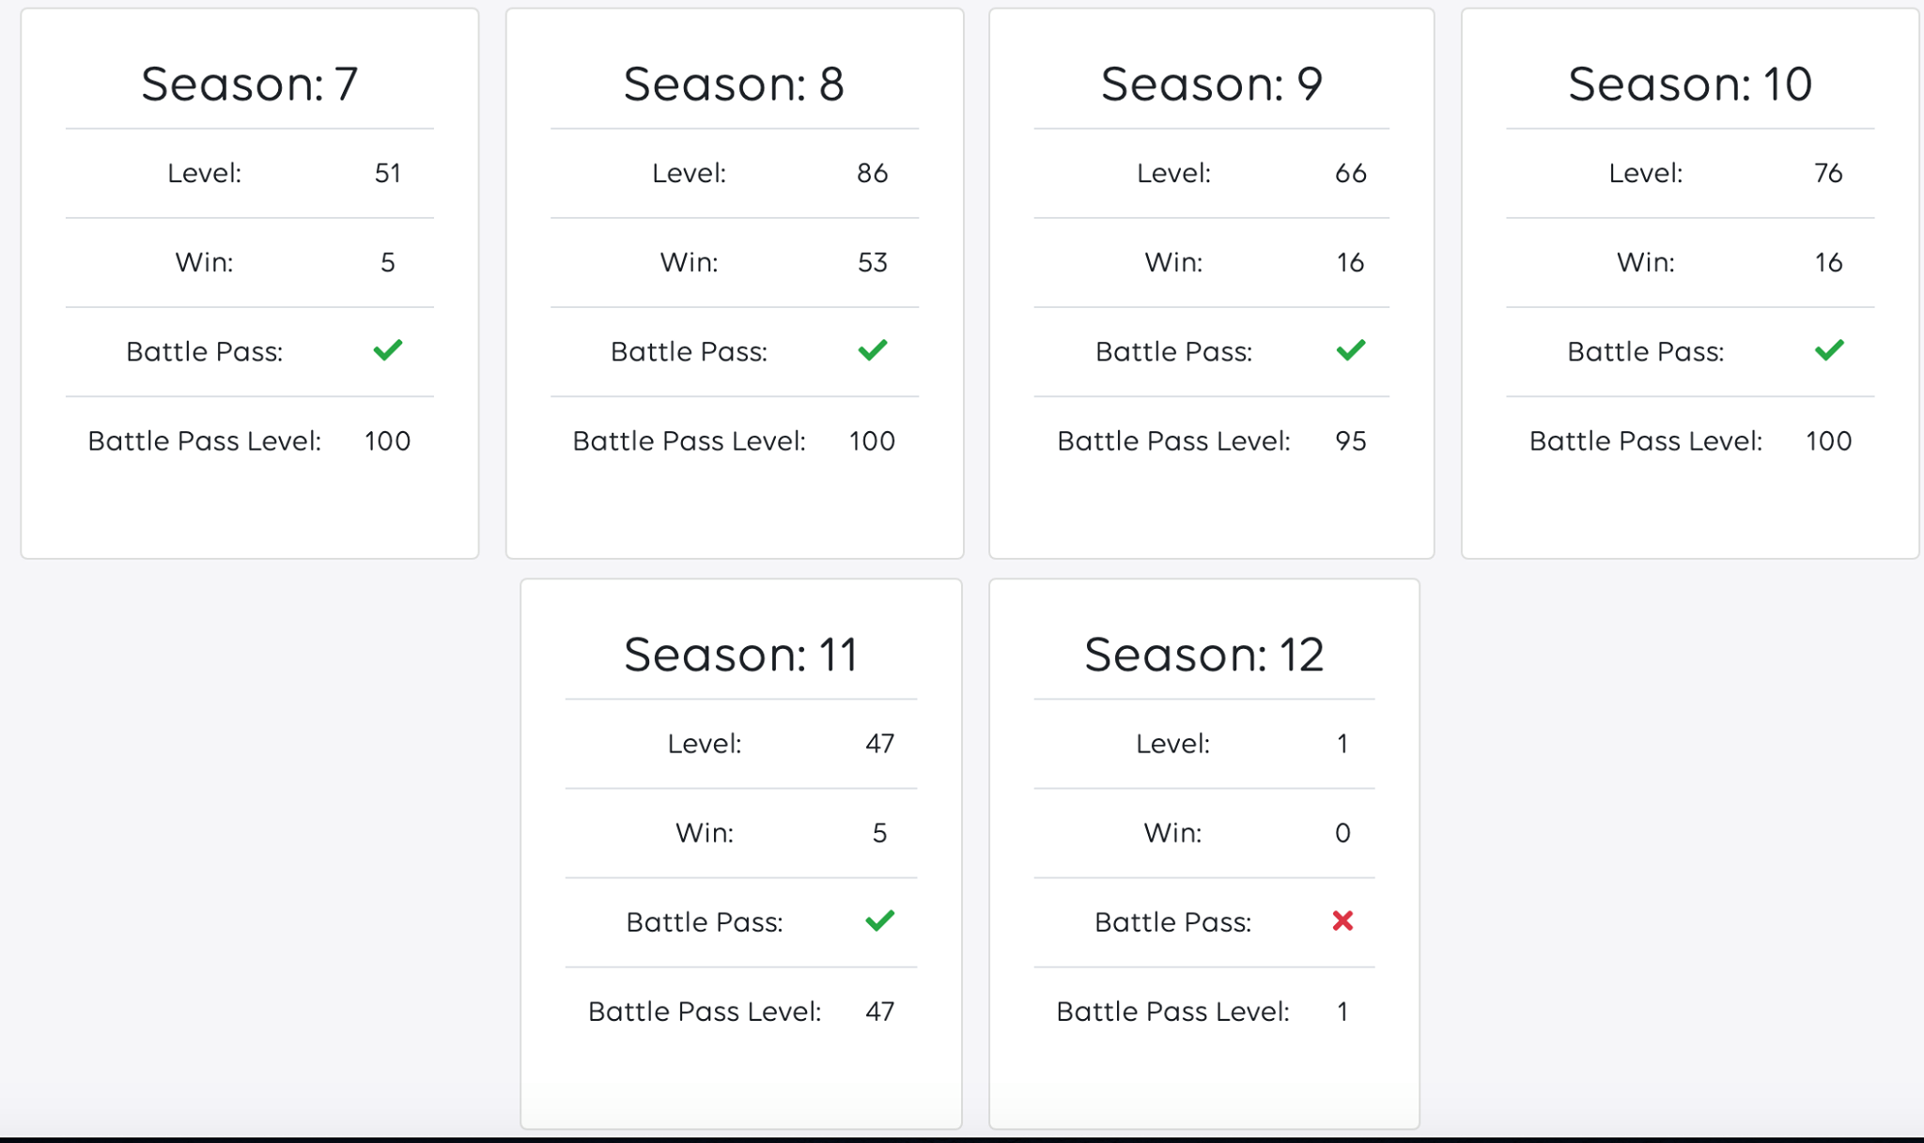
Task: Click Season 9 Battle Pass Level value 95
Action: coord(1351,440)
